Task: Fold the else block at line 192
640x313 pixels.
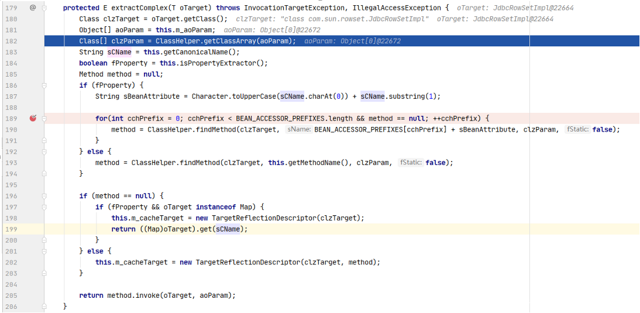Action: click(44, 152)
